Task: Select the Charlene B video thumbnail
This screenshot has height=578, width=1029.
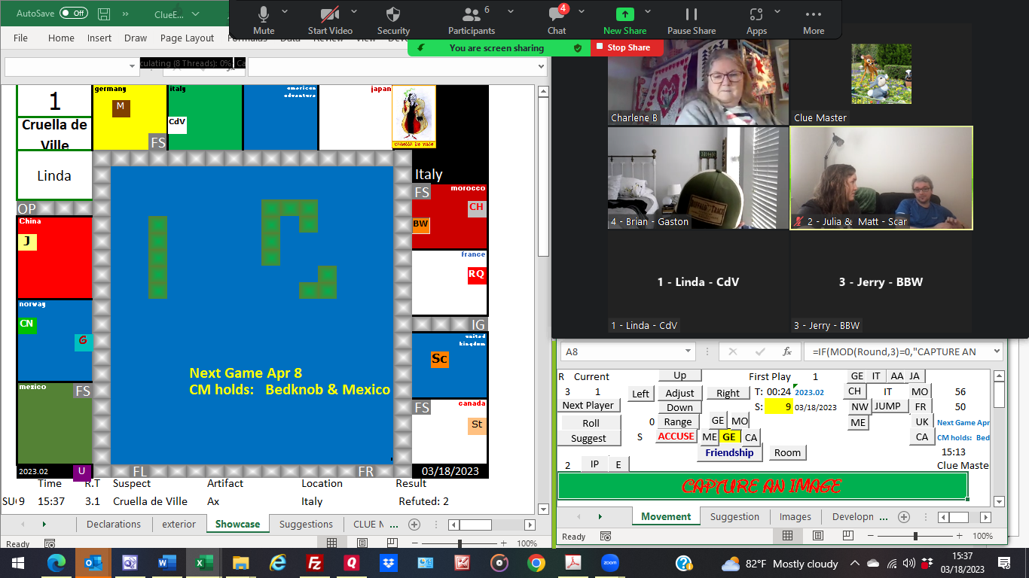Action: click(698, 82)
